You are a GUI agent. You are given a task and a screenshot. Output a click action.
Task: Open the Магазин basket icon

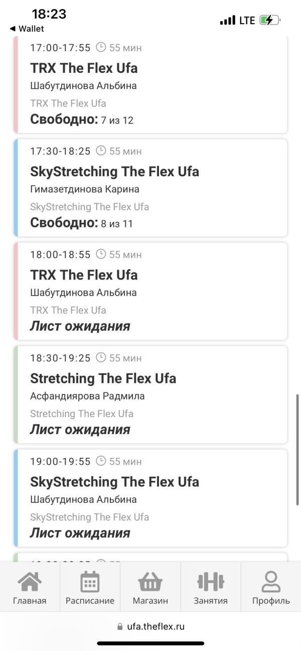pyautogui.click(x=150, y=582)
